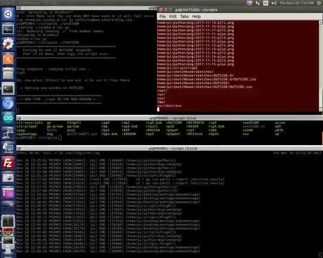
Task: Open the Ubuntu Dash search launcher
Action: pos(8,14)
